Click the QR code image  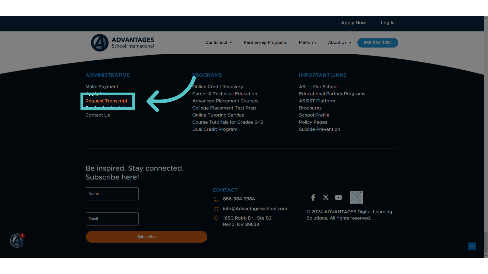[x=356, y=197]
